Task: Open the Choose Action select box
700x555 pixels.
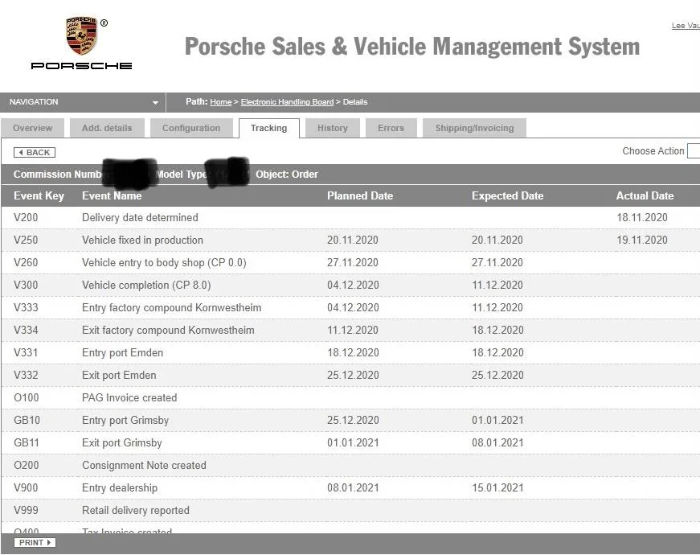Action: [694, 151]
